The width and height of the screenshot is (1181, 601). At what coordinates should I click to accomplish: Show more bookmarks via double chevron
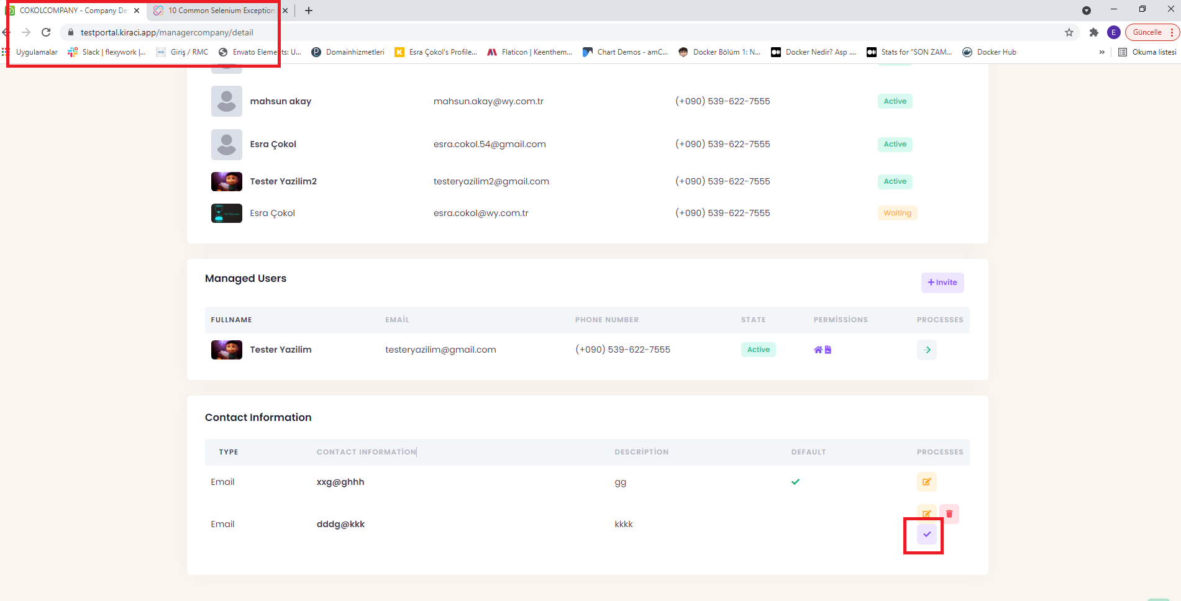(1101, 52)
